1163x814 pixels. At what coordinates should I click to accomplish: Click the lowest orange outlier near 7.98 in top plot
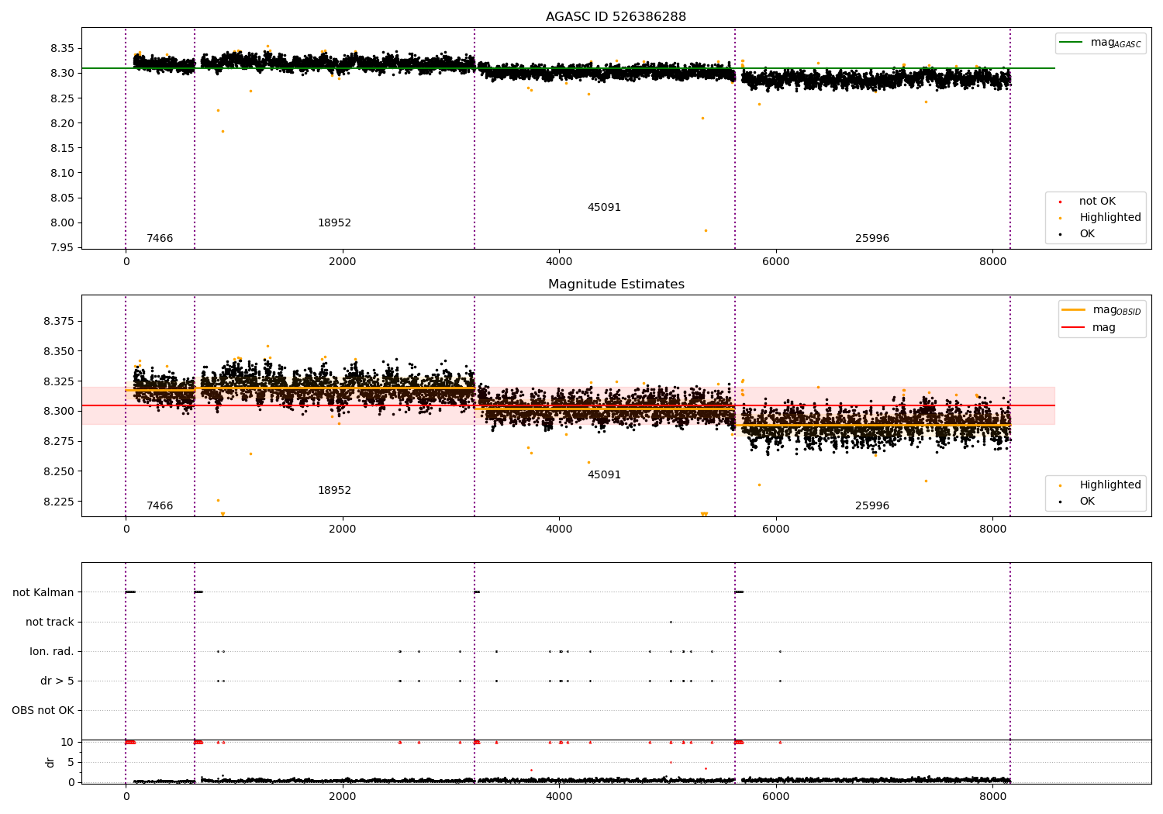(x=706, y=230)
